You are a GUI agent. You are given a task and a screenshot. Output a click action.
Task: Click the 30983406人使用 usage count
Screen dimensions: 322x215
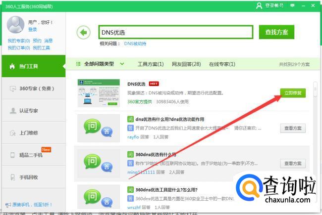pyautogui.click(x=172, y=102)
